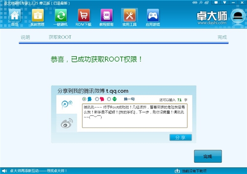Click the www.dashi.com website text
The height and width of the screenshot is (174, 247).
[212, 23]
